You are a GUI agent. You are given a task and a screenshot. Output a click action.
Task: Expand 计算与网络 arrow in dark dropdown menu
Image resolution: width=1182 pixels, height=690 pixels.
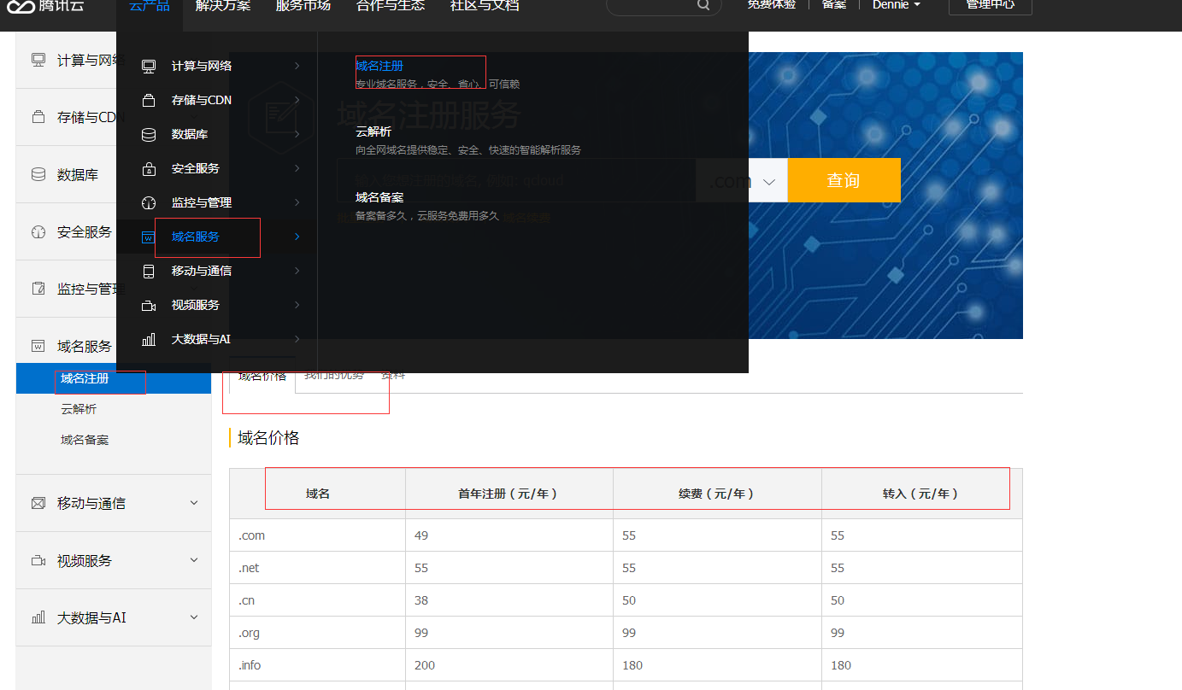click(x=297, y=66)
